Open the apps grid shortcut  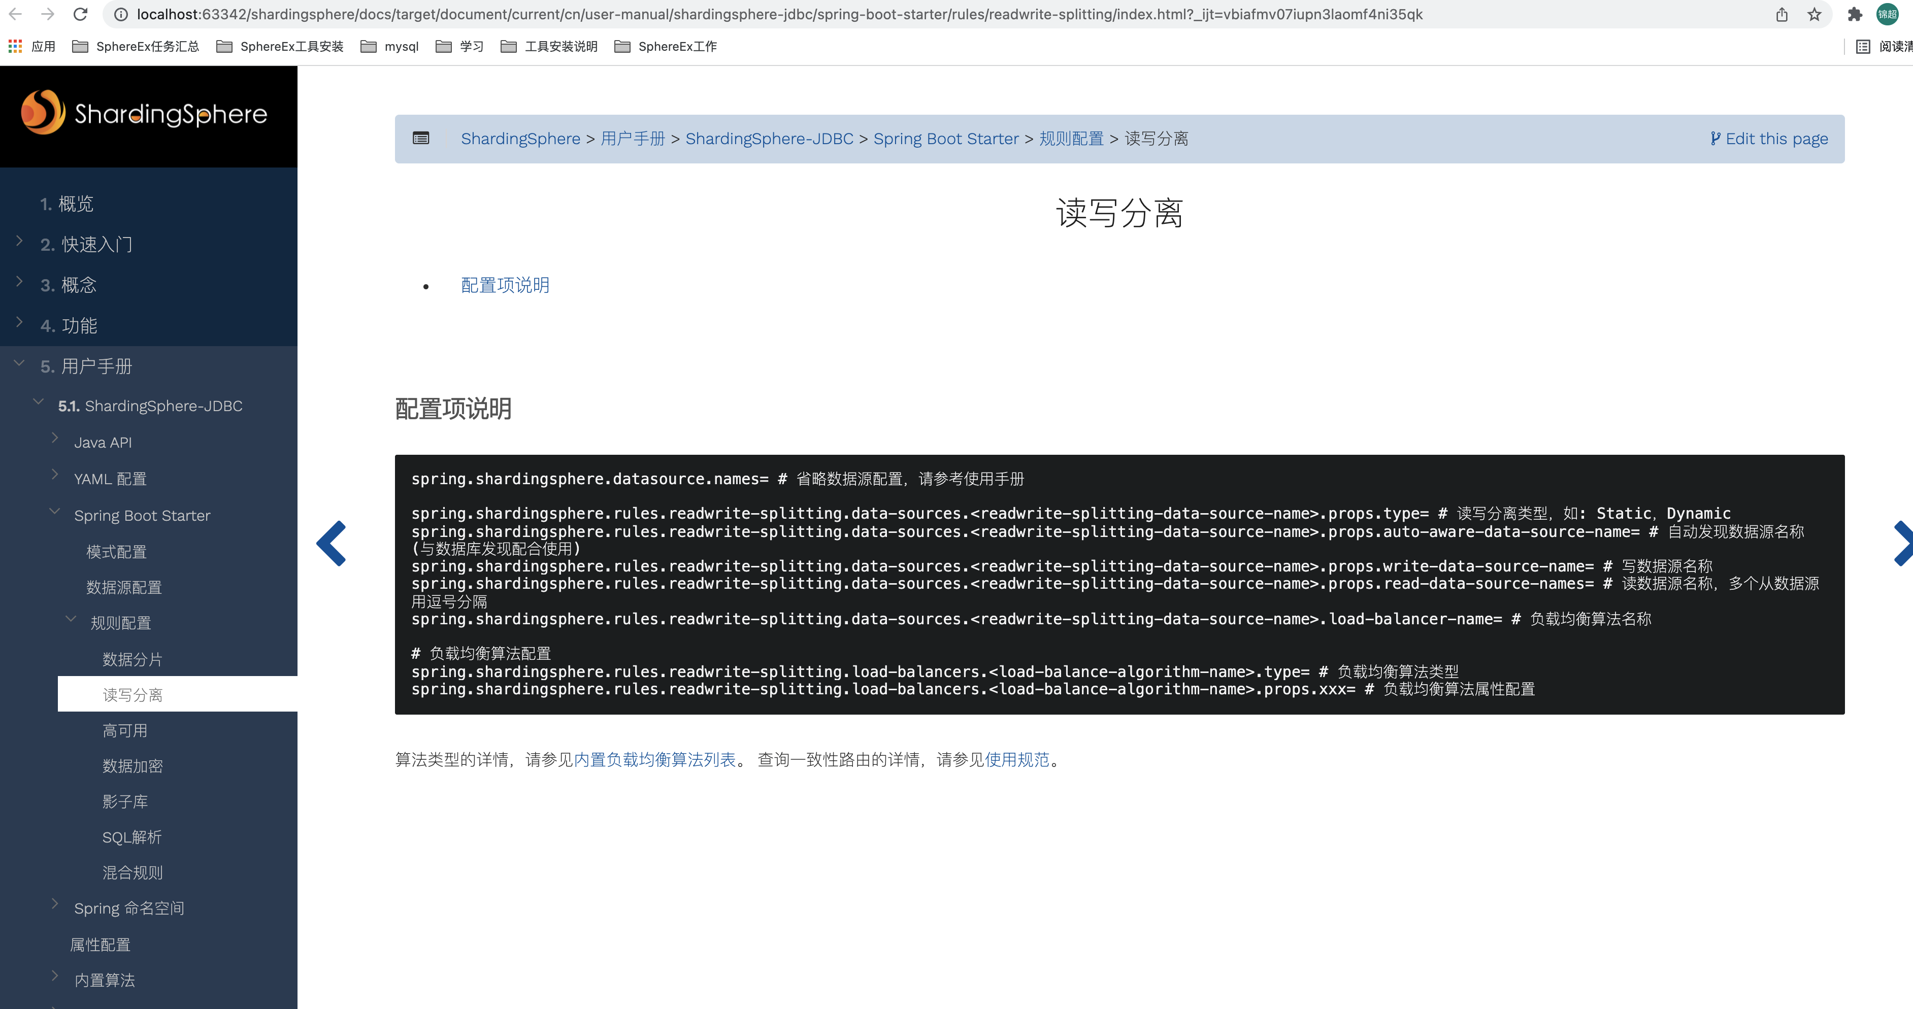(x=15, y=47)
